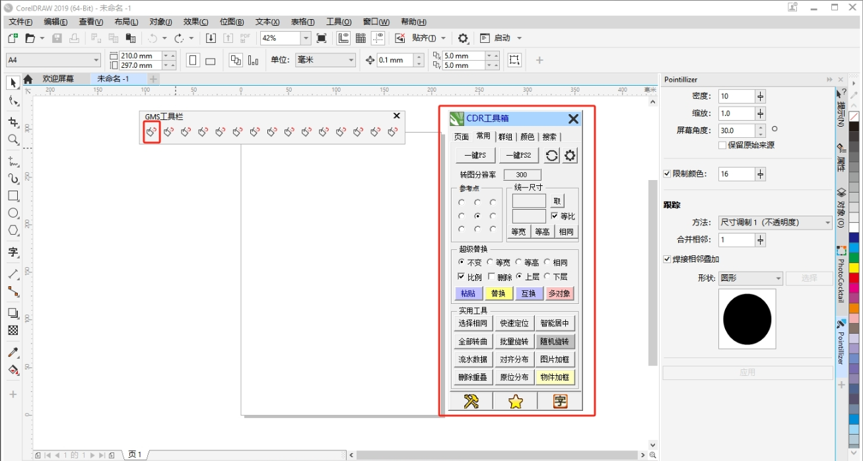Click the Import icon in the toolbar
The height and width of the screenshot is (461, 863).
(x=211, y=38)
